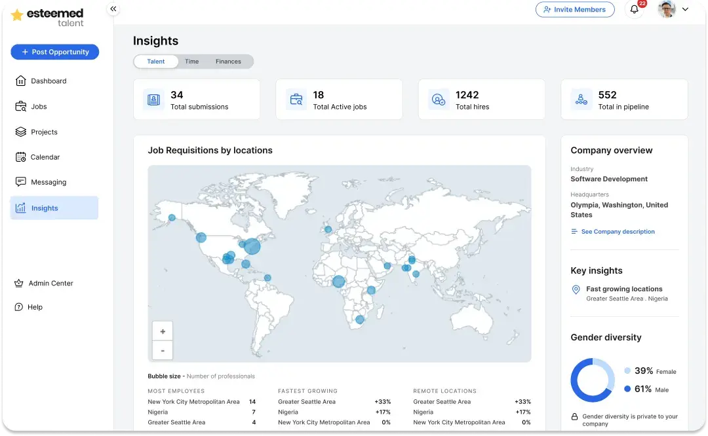
Task: Click the Gender diversity donut chart
Action: click(592, 380)
